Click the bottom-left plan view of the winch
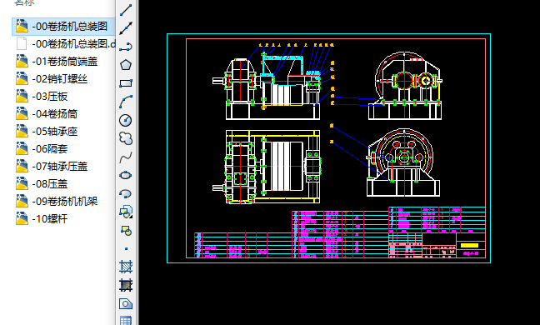 point(267,167)
